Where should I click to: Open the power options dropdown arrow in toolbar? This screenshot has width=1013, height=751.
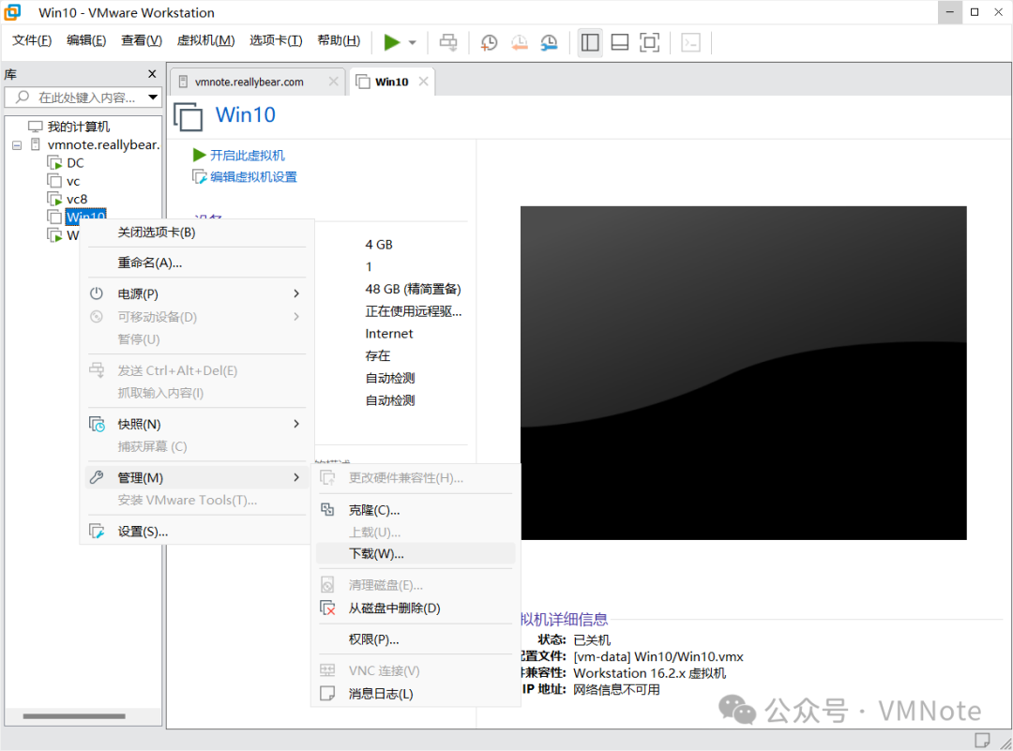tap(412, 43)
